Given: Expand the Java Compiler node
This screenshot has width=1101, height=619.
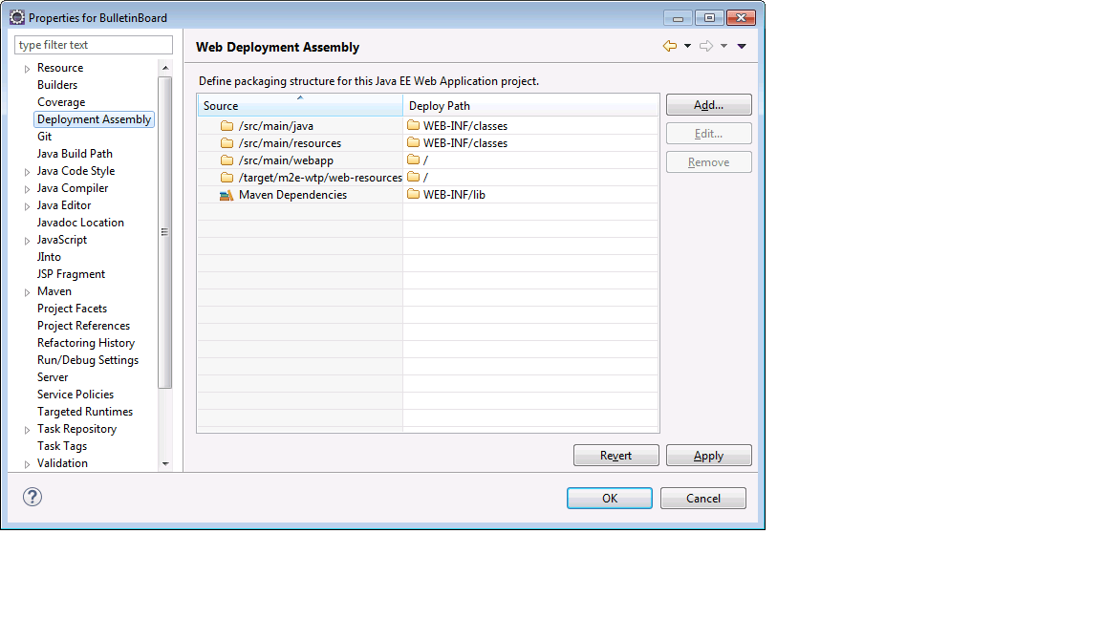Looking at the screenshot, I should coord(27,189).
